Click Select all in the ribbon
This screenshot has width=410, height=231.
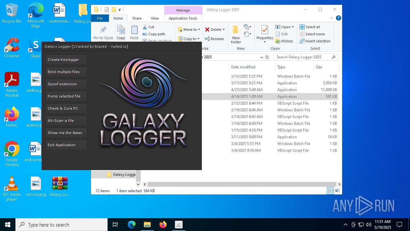point(310,27)
